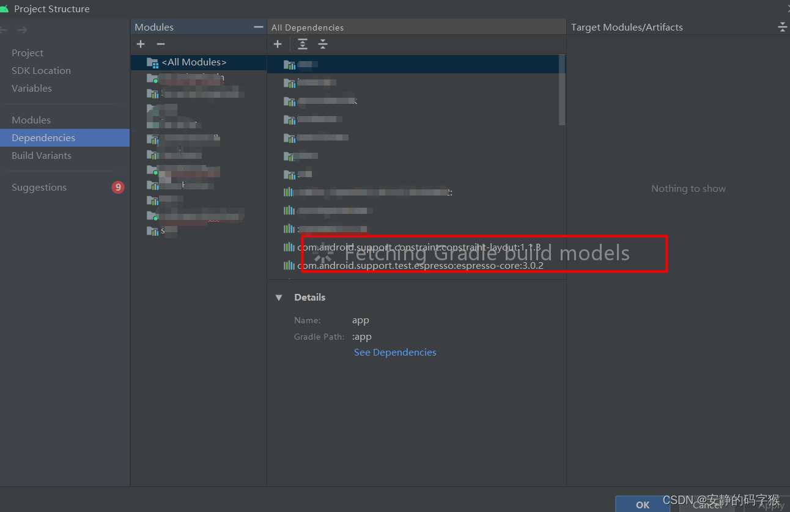Click the forward navigation arrow

(22, 30)
